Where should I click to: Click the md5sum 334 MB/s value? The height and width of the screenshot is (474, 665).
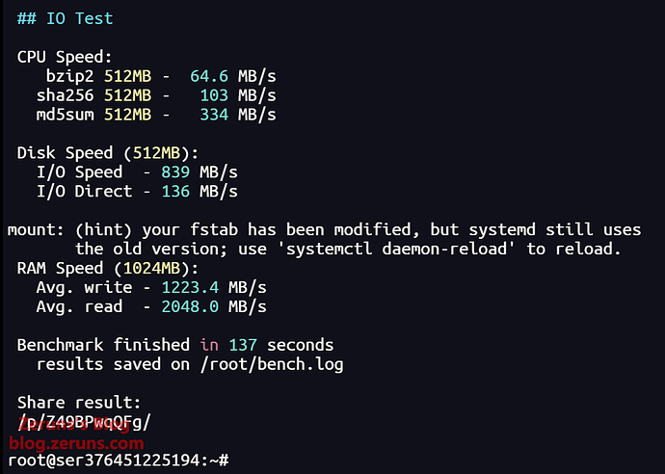point(214,115)
